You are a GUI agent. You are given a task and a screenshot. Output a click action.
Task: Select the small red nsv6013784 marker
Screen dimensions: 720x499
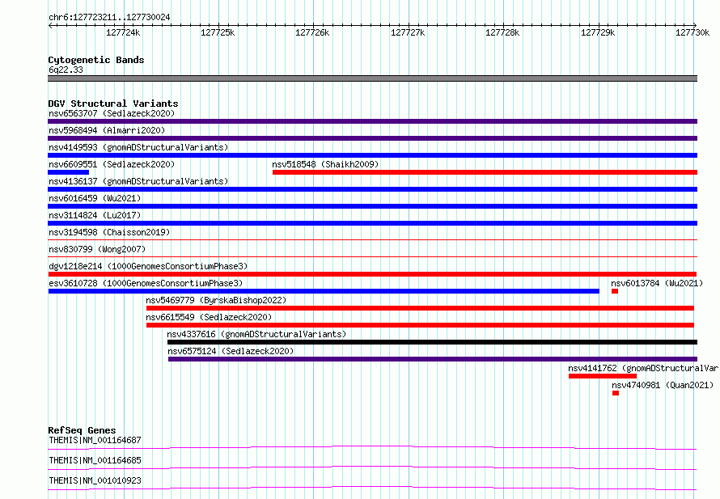click(615, 291)
